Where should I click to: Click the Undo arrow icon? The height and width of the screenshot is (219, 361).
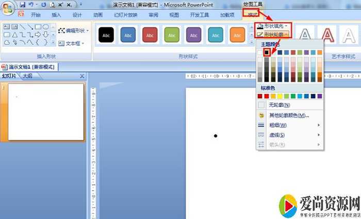tap(31, 4)
